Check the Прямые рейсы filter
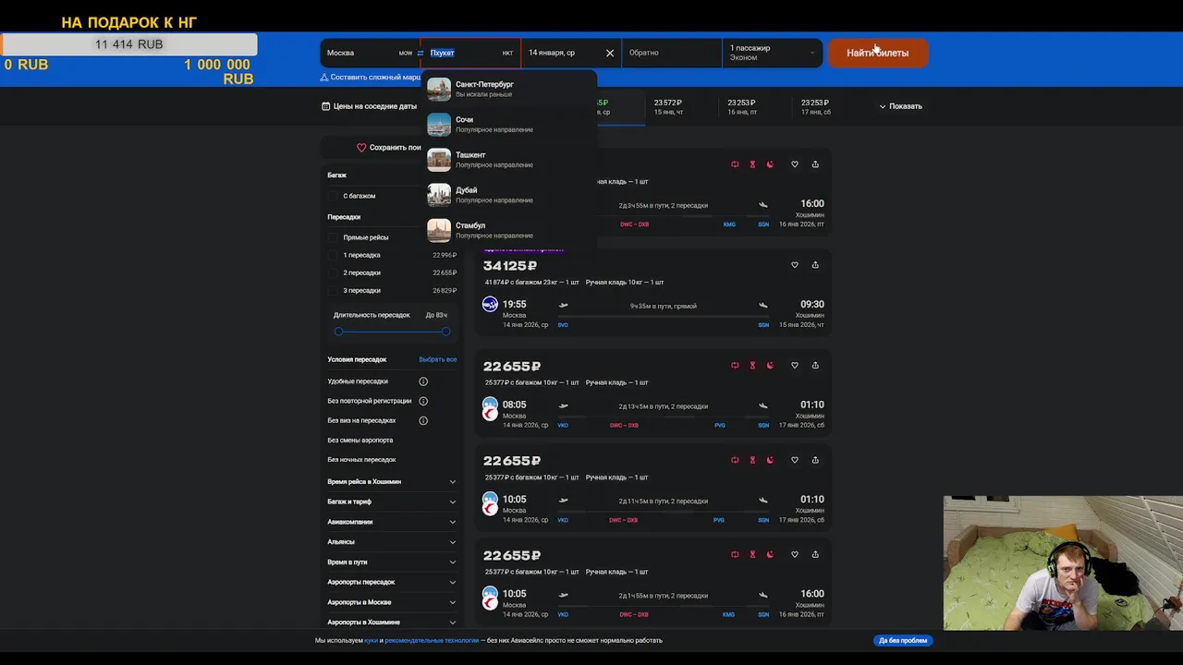Image resolution: width=1183 pixels, height=665 pixels. click(334, 237)
